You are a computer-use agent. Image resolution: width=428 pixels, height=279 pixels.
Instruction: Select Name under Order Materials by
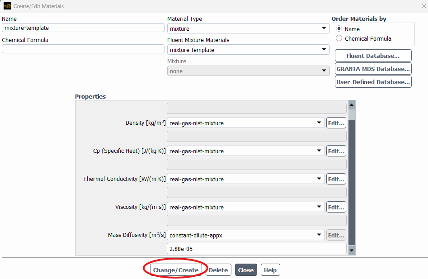coord(339,28)
